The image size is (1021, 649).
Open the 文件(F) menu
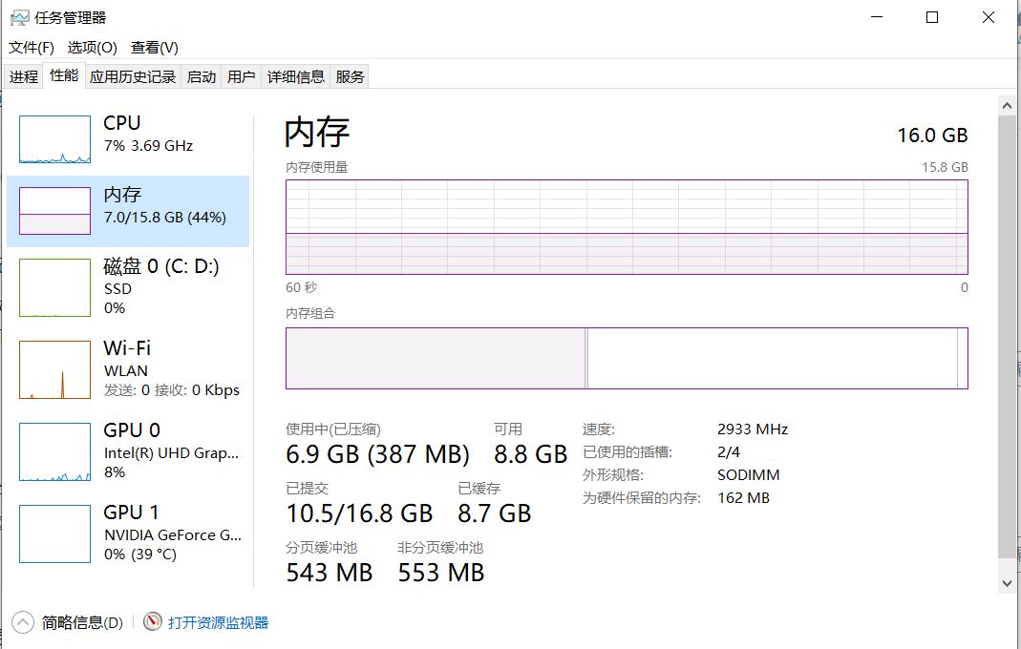tap(32, 48)
